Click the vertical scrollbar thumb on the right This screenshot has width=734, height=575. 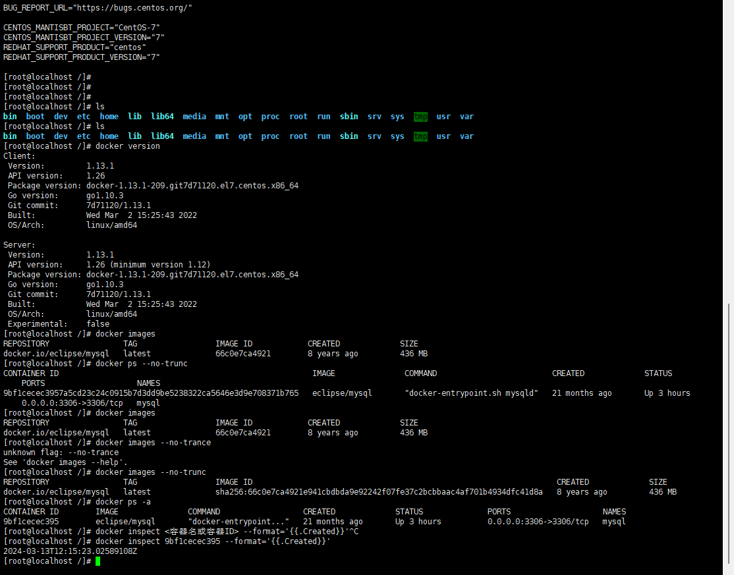[x=728, y=432]
